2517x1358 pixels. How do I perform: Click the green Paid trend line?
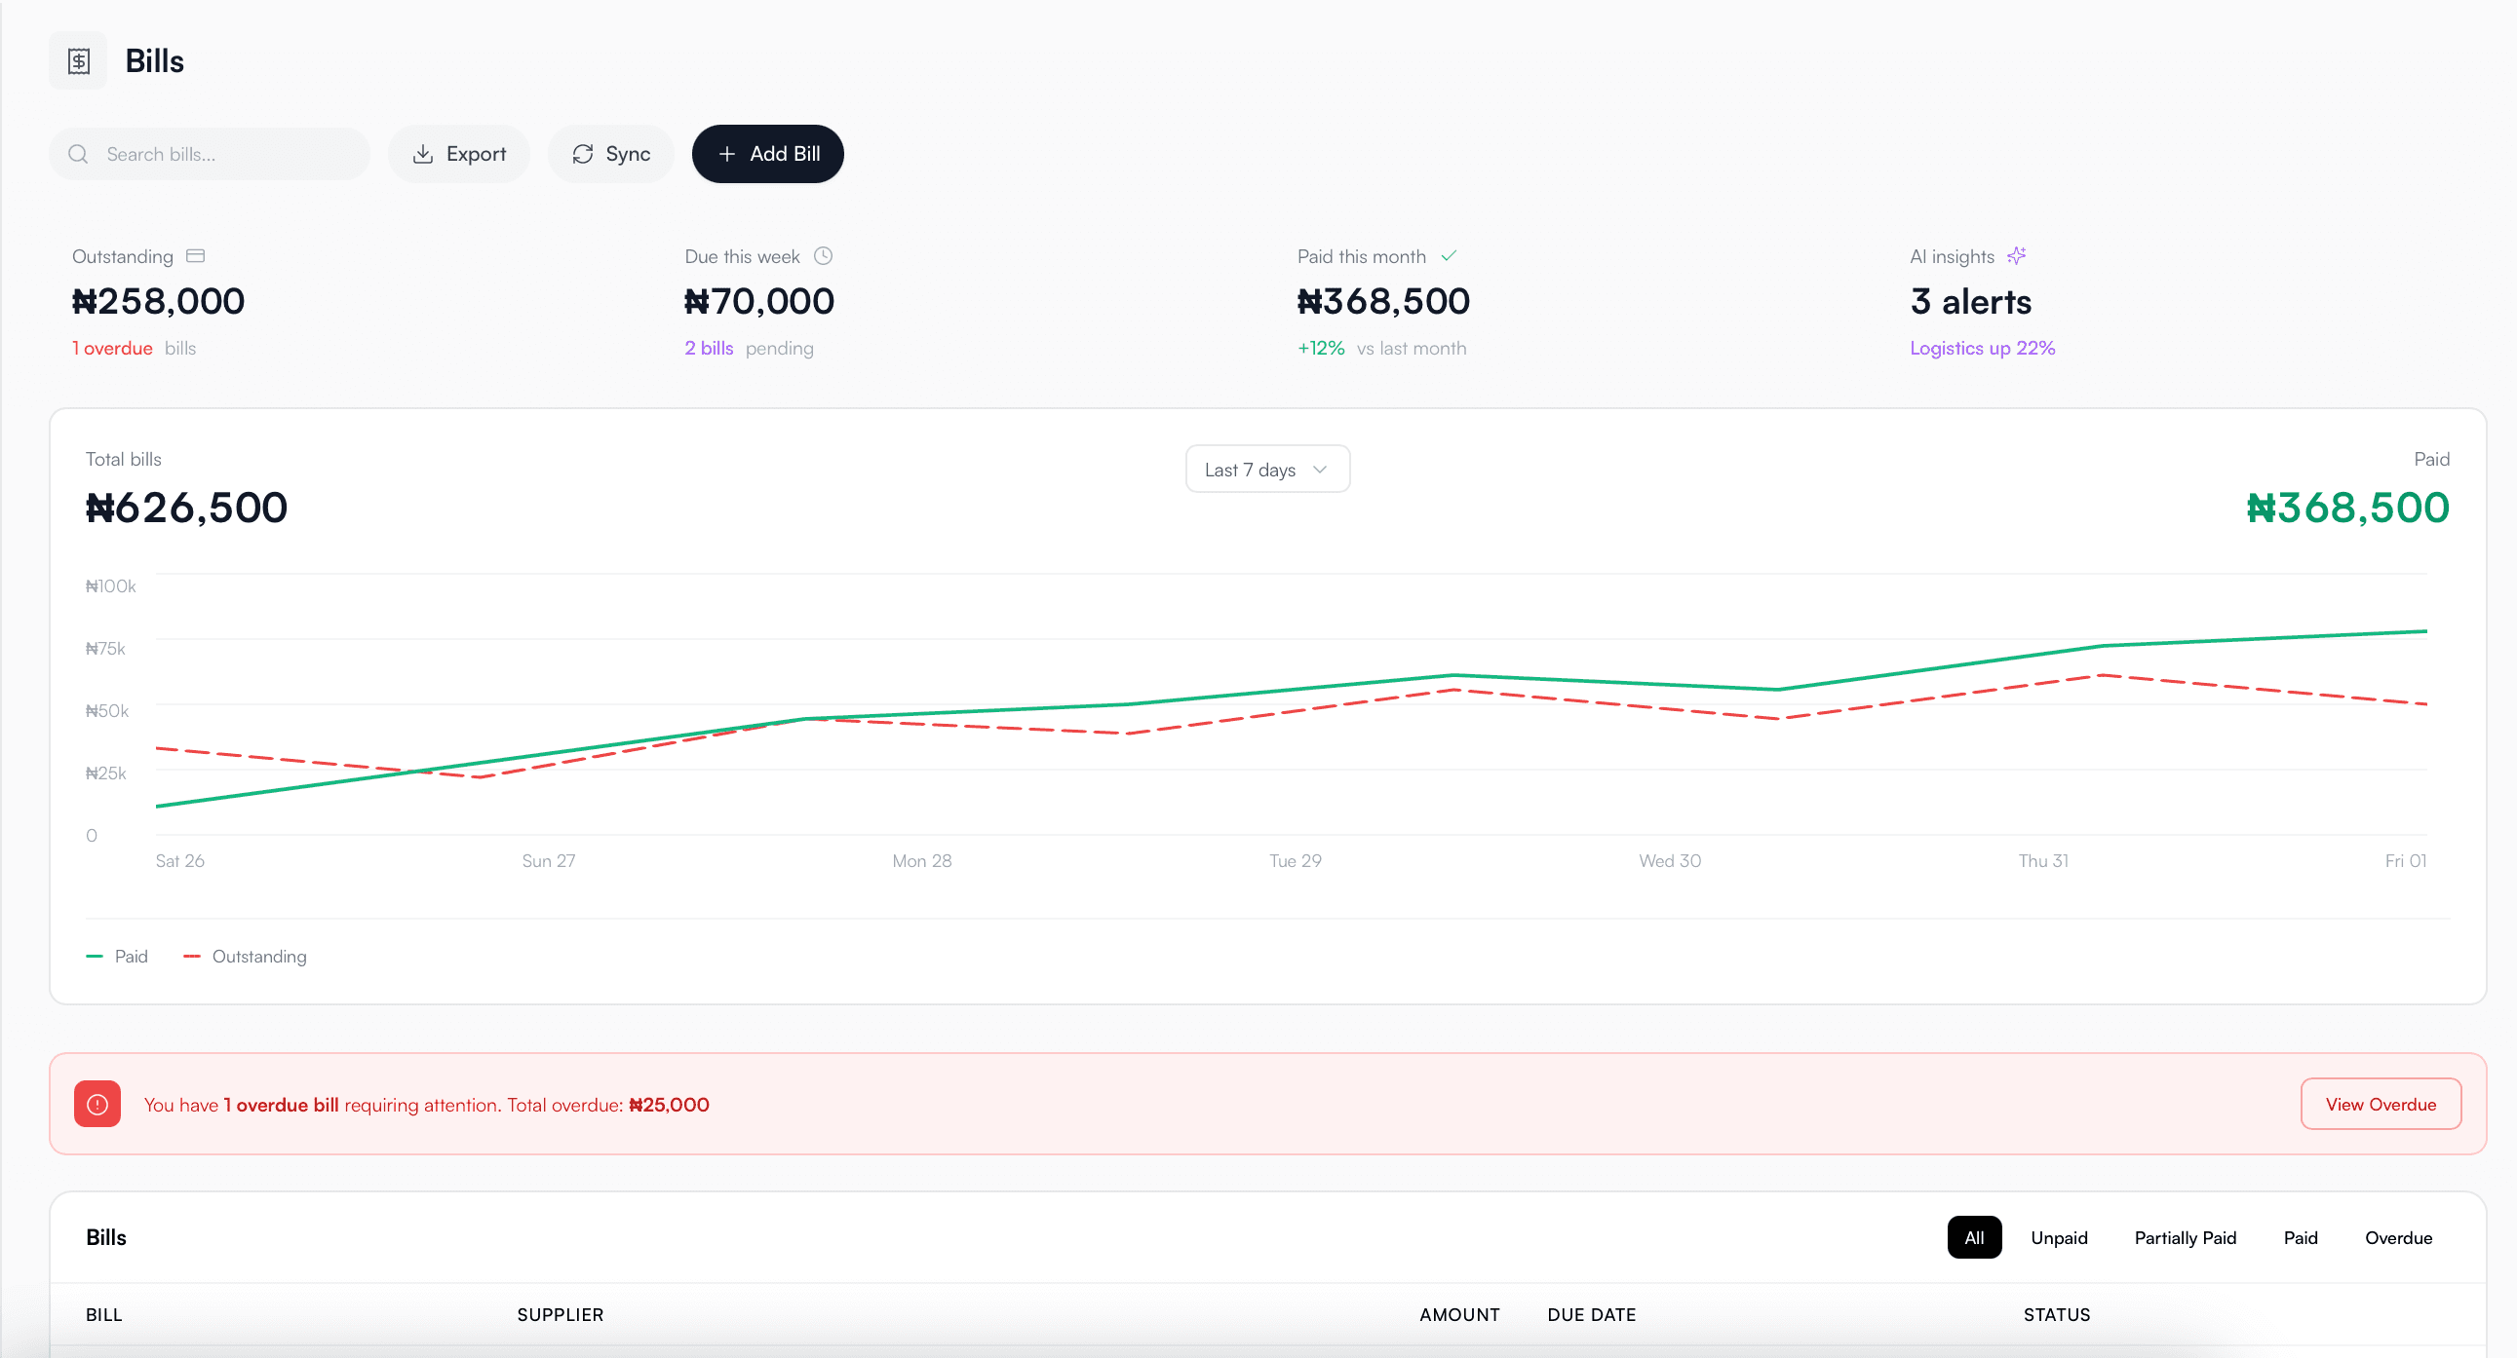pyautogui.click(x=1452, y=674)
